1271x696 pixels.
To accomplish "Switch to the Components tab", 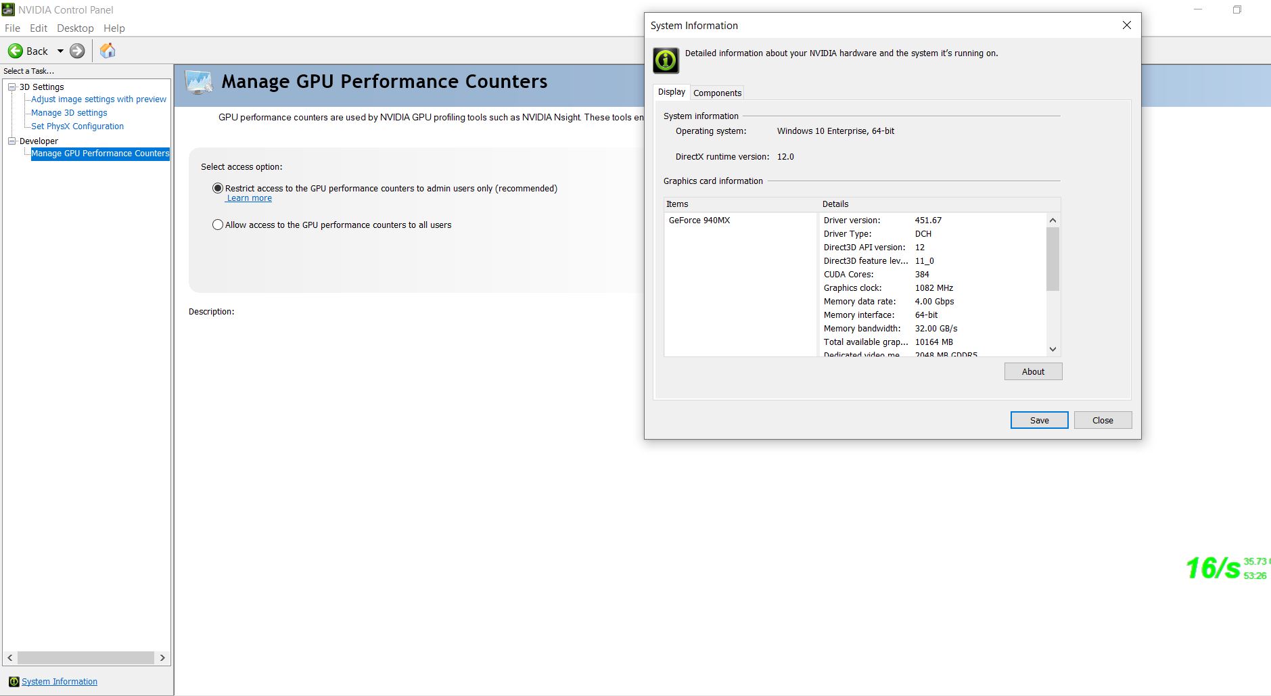I will [717, 93].
